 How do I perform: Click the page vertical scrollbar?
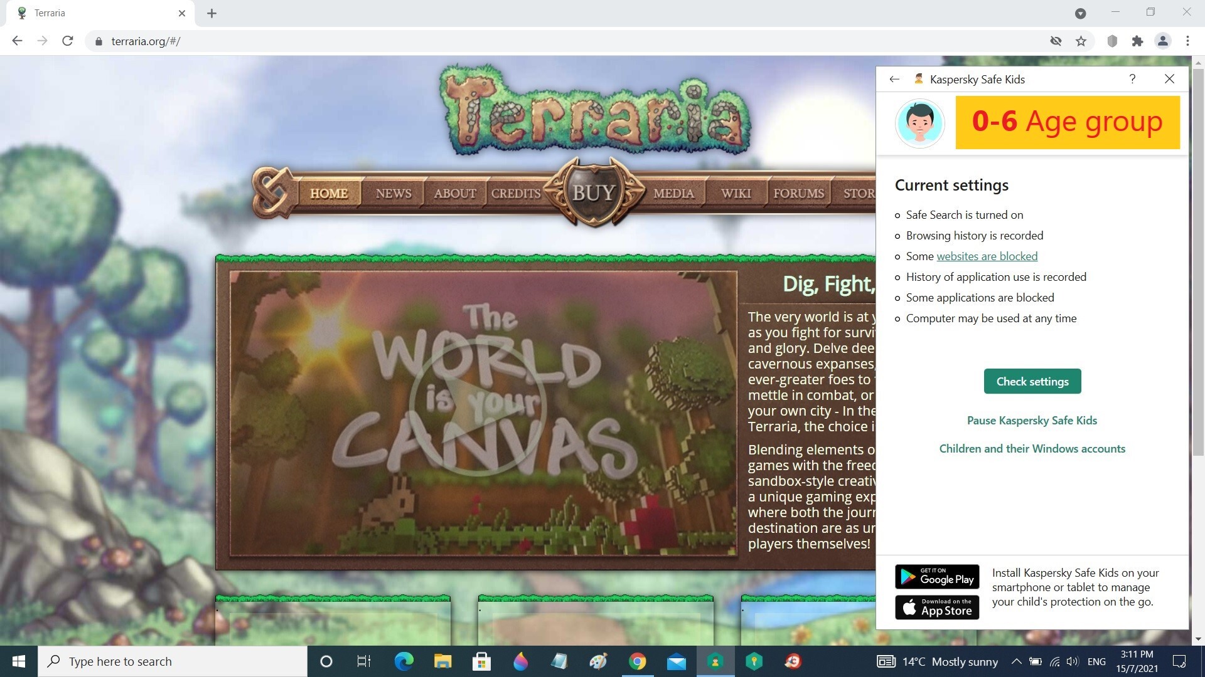tap(1198, 263)
